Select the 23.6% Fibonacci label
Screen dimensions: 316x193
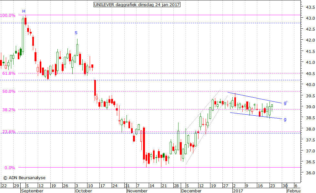pos(9,131)
